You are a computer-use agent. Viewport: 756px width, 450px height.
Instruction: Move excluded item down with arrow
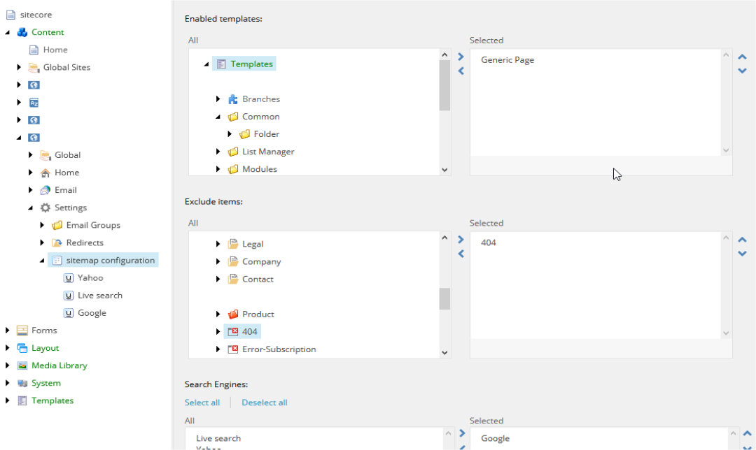coord(743,254)
